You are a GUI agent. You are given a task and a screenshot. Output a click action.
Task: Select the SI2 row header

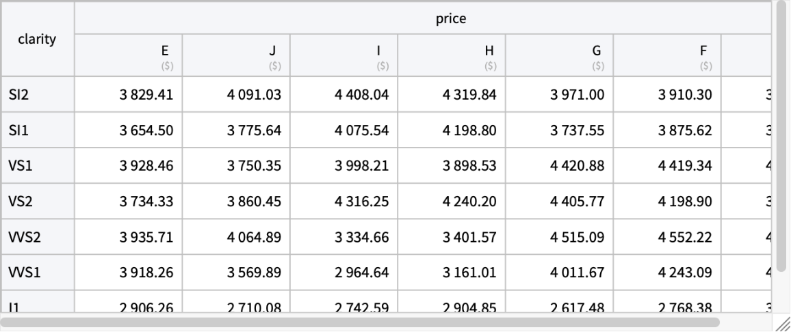coord(38,95)
